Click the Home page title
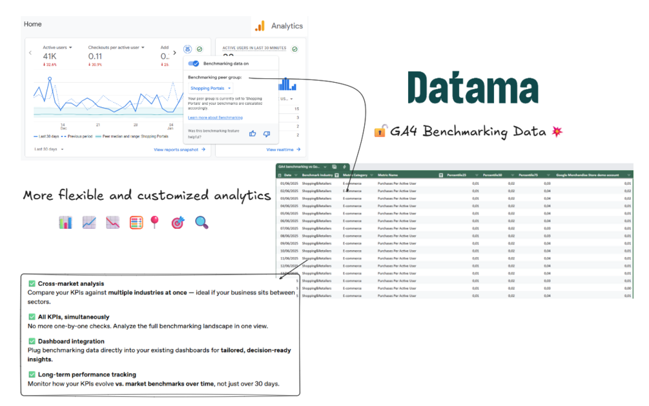The width and height of the screenshot is (649, 406). pyautogui.click(x=33, y=24)
